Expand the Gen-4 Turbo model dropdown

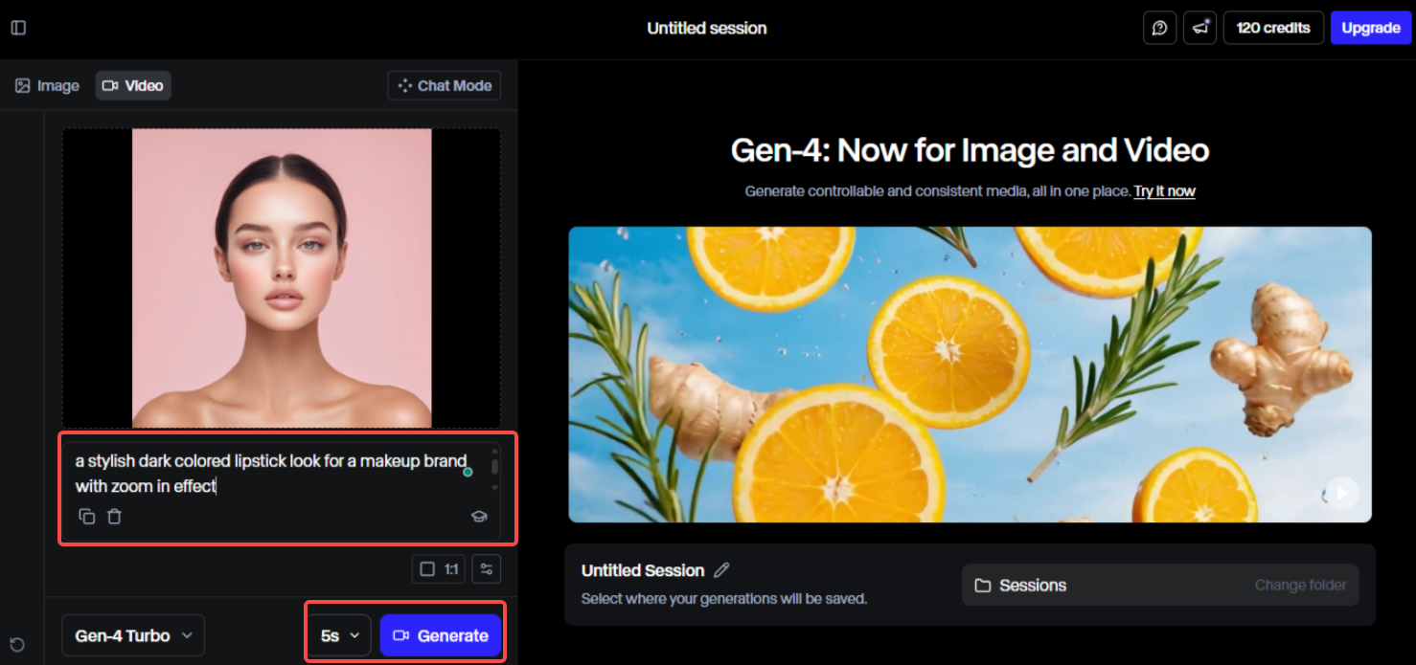132,634
